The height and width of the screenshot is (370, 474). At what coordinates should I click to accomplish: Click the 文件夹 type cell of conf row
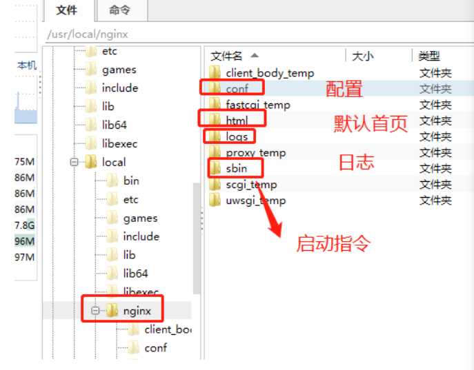(x=435, y=89)
